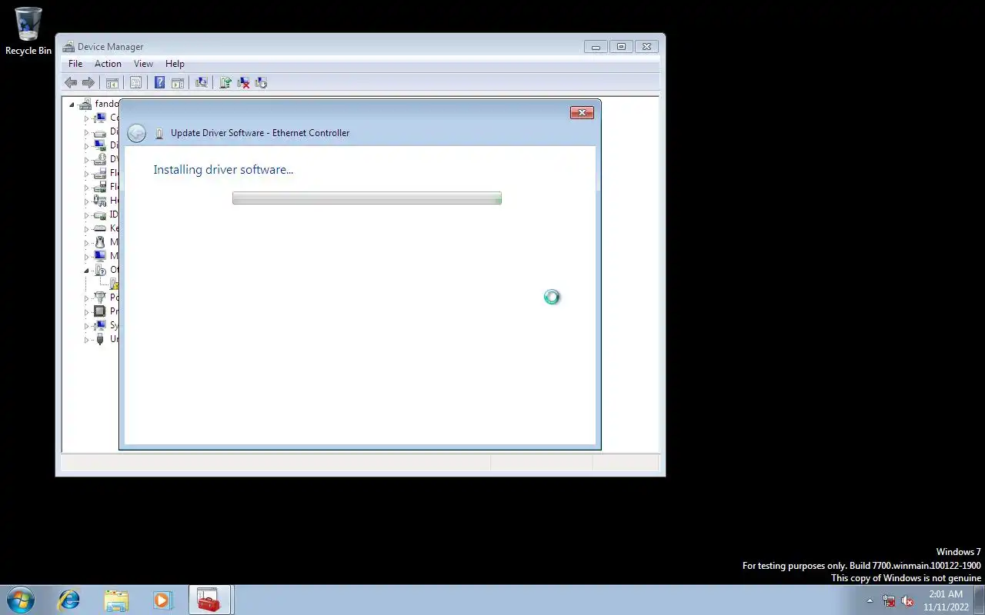Select the Ports connector icon in tree

(99, 298)
